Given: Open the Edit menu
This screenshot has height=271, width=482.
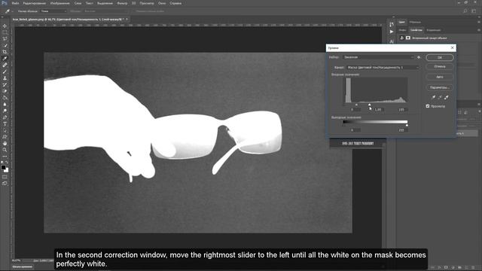Looking at the screenshot, I should (34, 3).
